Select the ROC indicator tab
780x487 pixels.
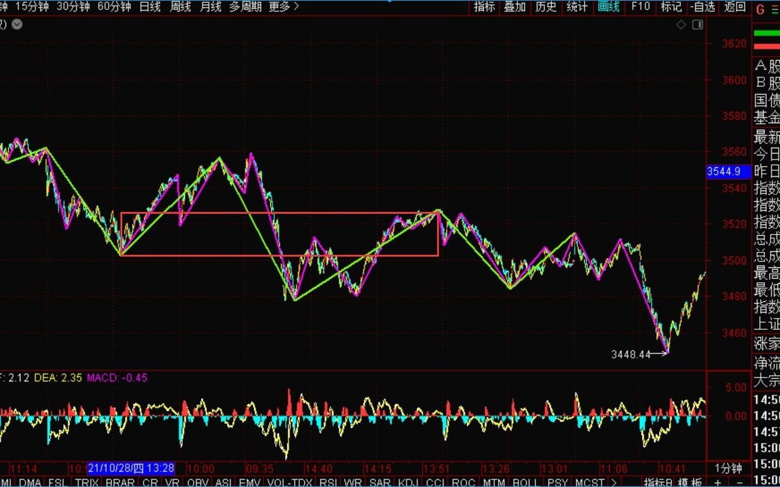coord(463,482)
